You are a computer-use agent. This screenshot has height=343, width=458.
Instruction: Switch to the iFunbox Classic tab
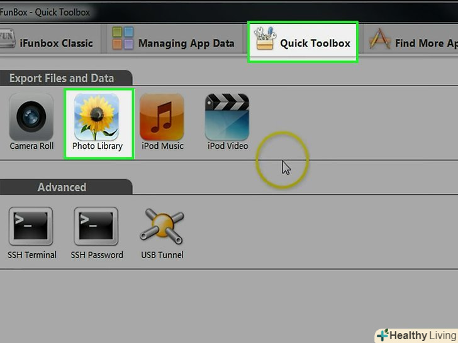click(47, 43)
